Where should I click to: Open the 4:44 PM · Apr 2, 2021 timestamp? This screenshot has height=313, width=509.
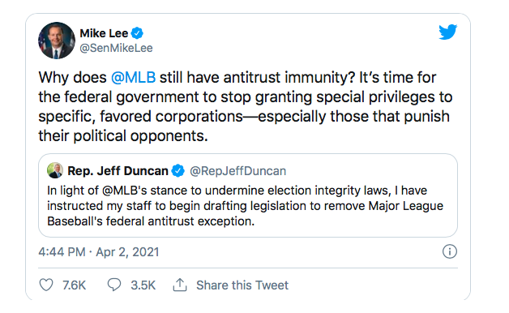[99, 252]
